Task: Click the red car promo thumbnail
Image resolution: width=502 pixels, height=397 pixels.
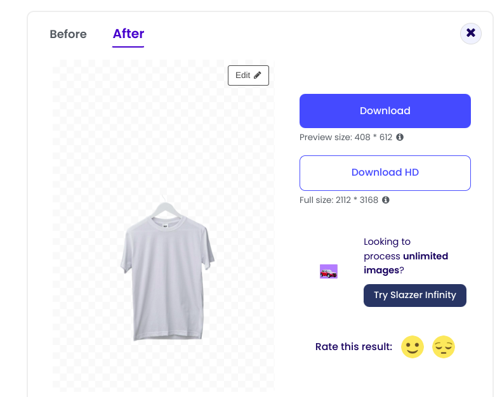Action: [329, 272]
